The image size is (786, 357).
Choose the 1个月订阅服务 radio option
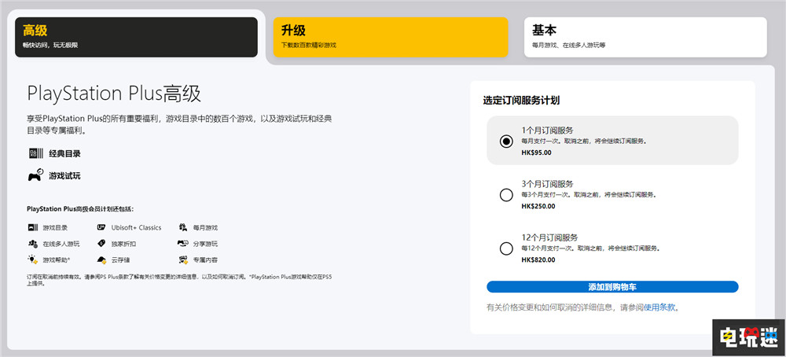[506, 141]
